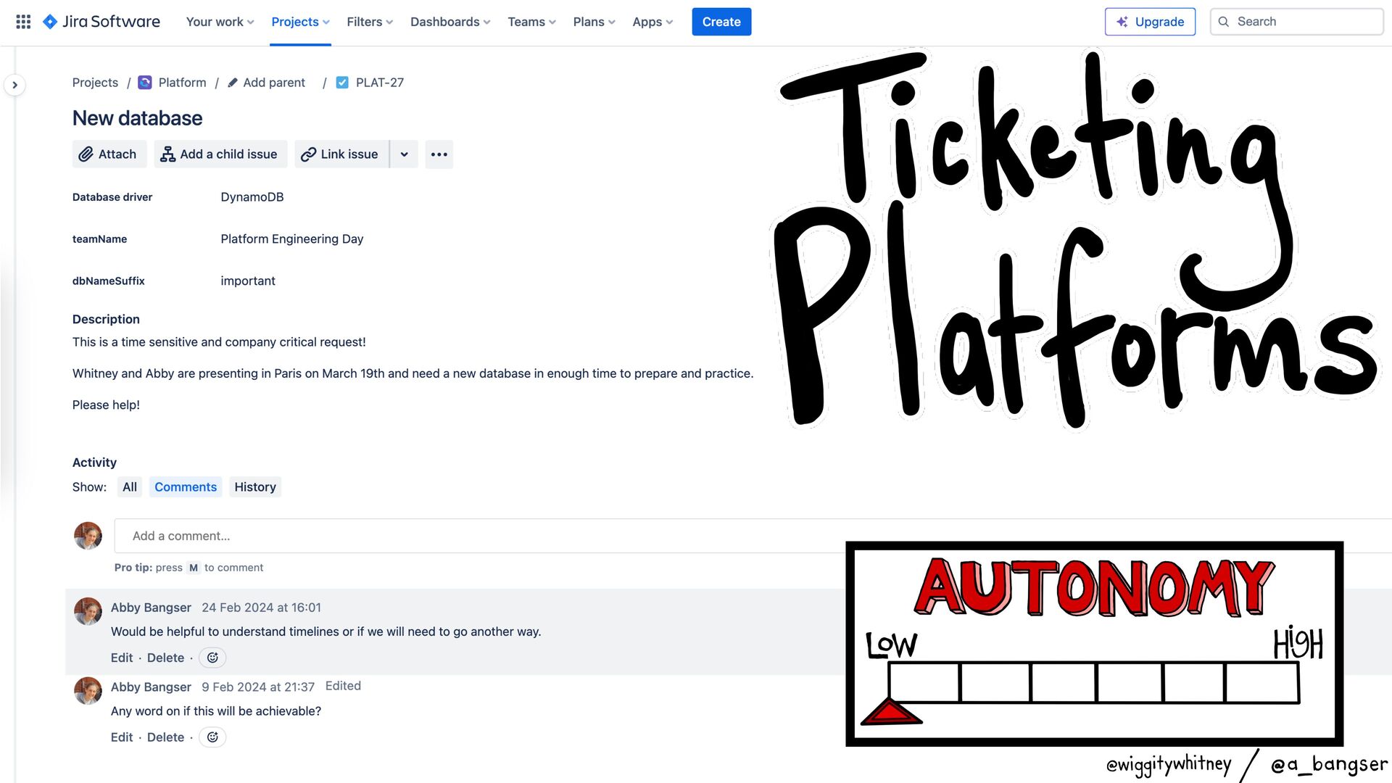
Task: Click the Jira Software logo
Action: [101, 22]
